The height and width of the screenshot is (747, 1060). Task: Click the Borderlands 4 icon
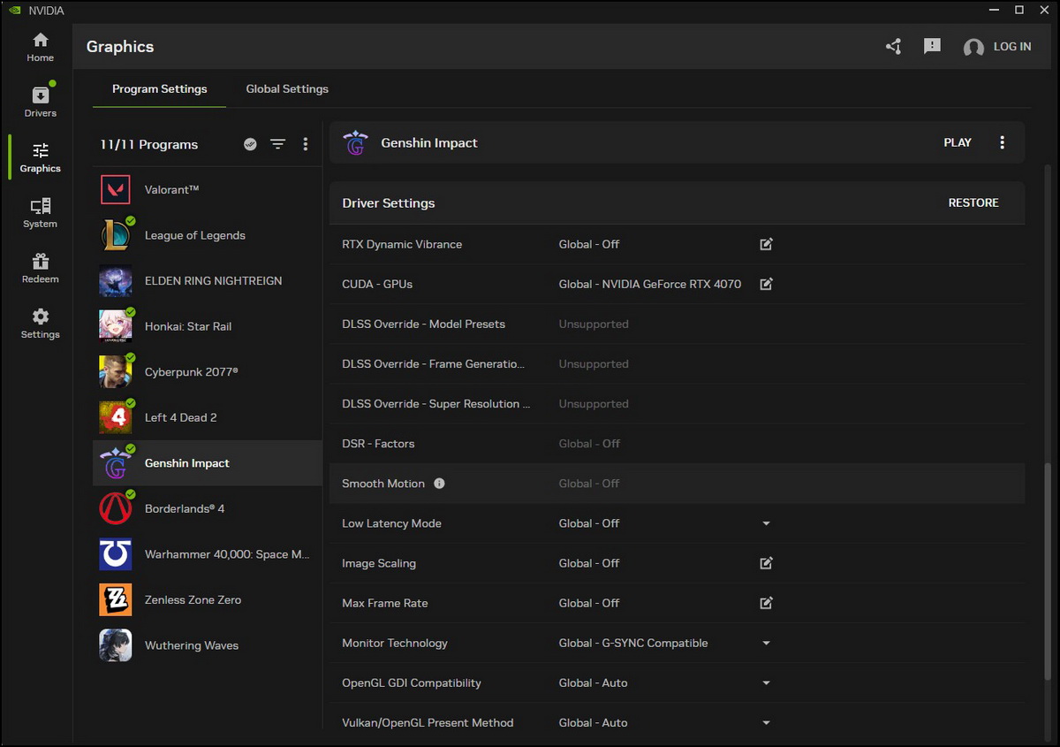tap(116, 509)
